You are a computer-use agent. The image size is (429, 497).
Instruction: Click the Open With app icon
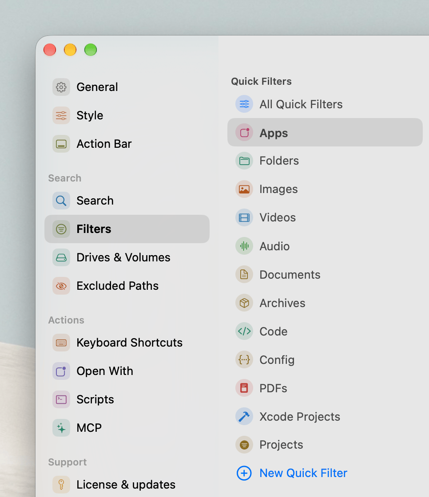(61, 371)
